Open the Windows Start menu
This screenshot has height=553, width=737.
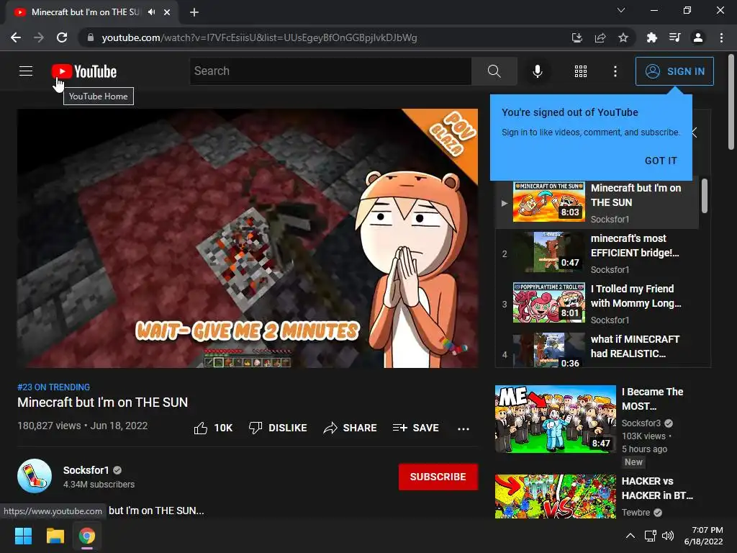click(23, 536)
